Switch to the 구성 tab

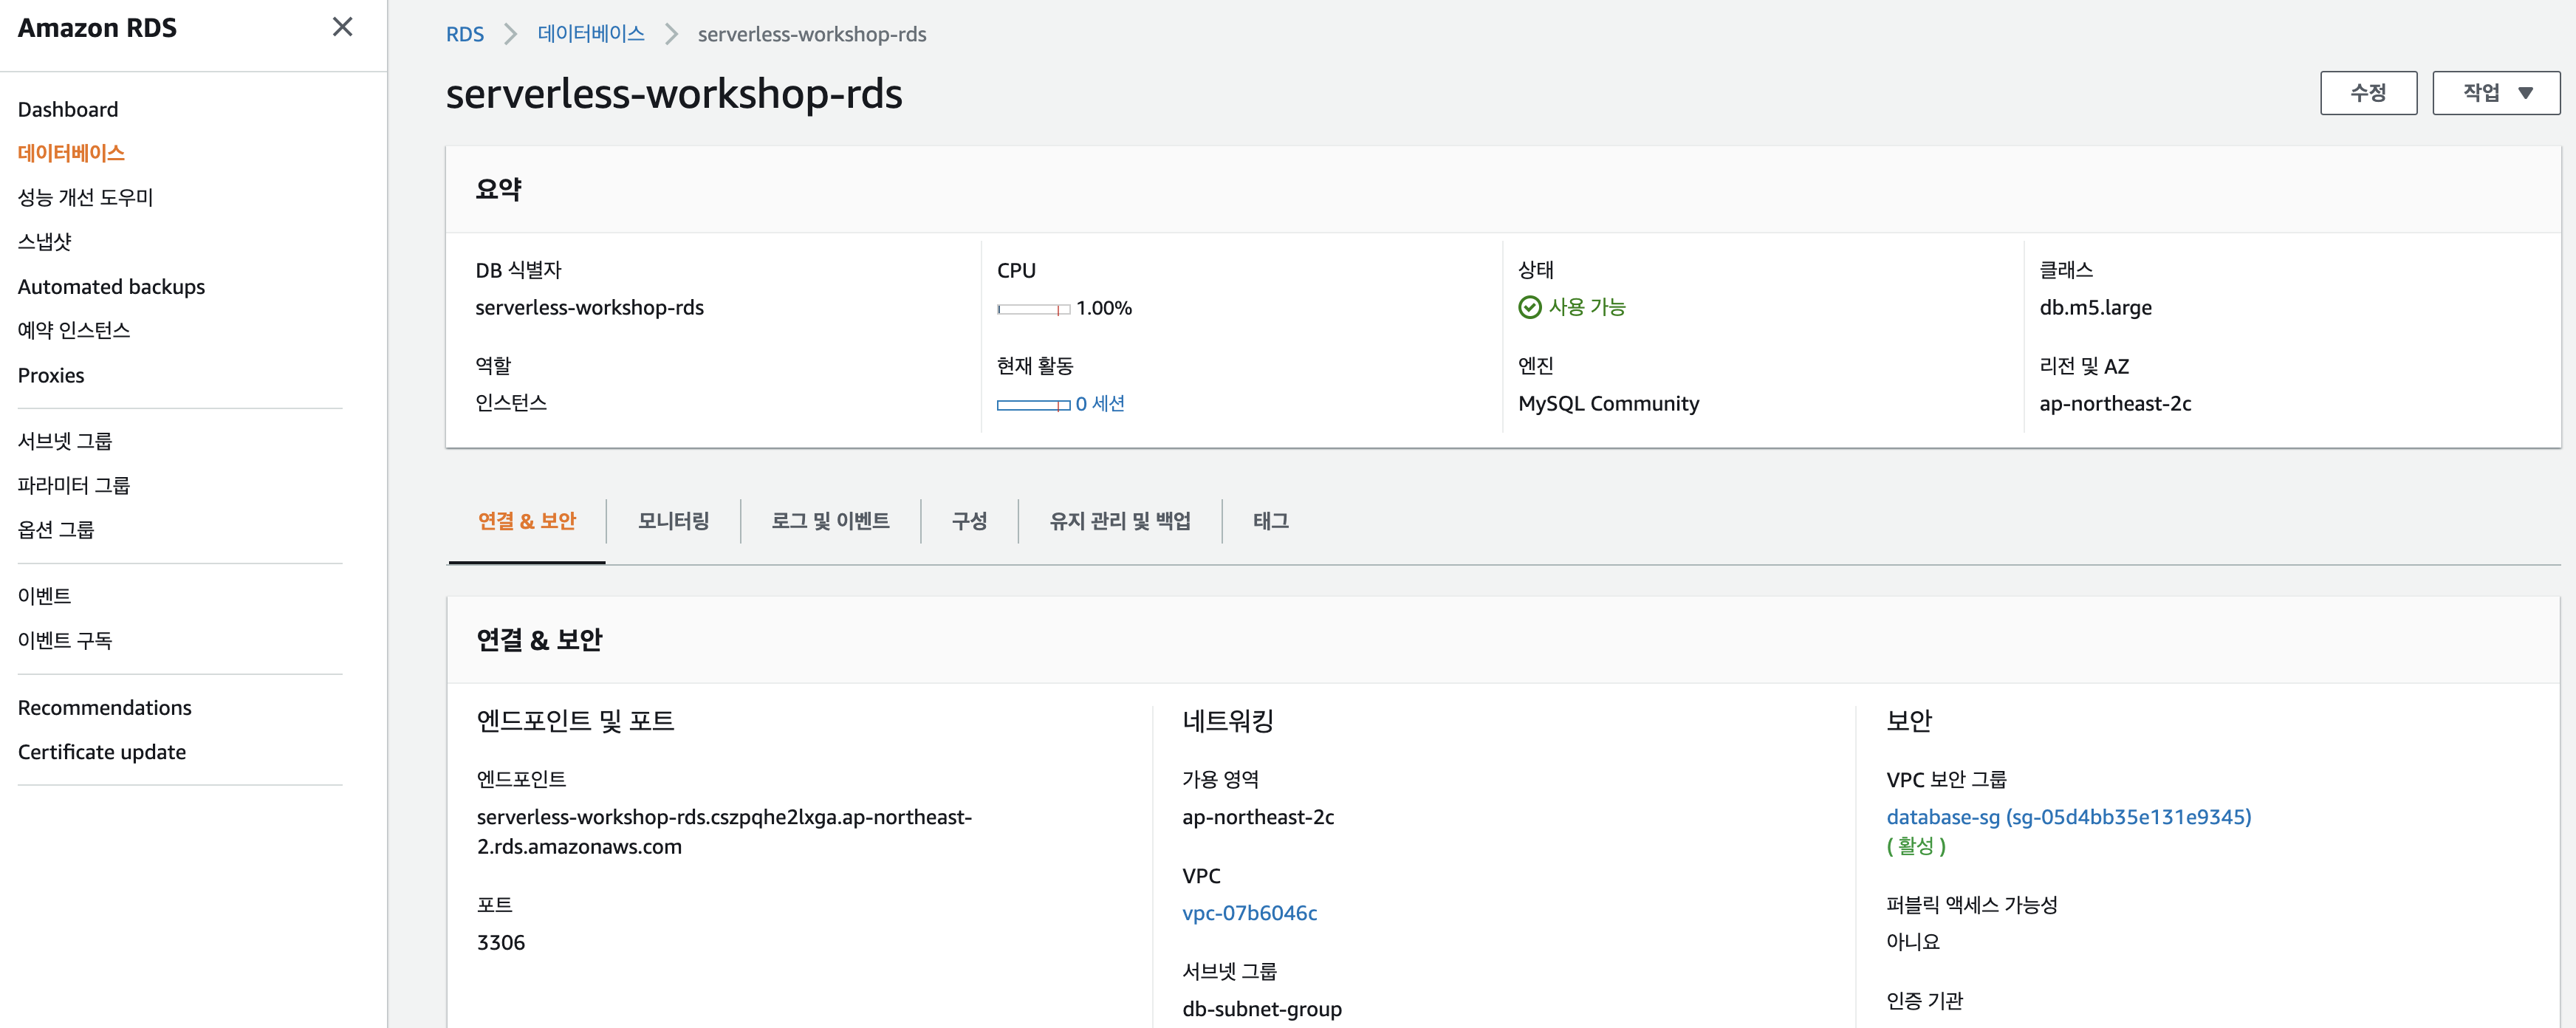tap(969, 521)
